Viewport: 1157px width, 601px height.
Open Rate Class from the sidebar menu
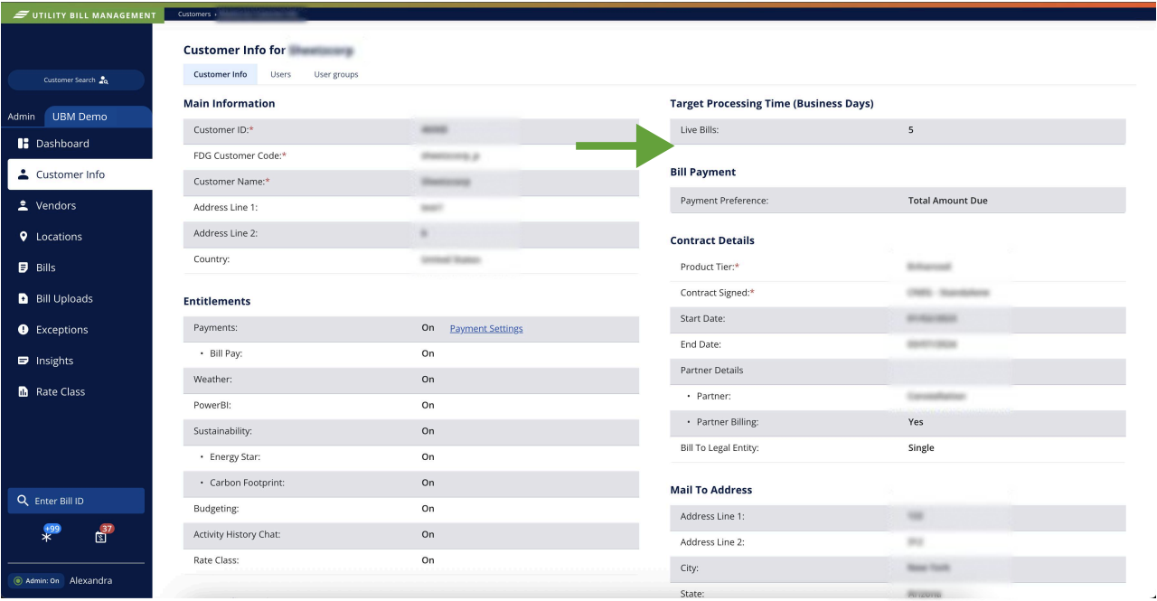[x=61, y=391]
